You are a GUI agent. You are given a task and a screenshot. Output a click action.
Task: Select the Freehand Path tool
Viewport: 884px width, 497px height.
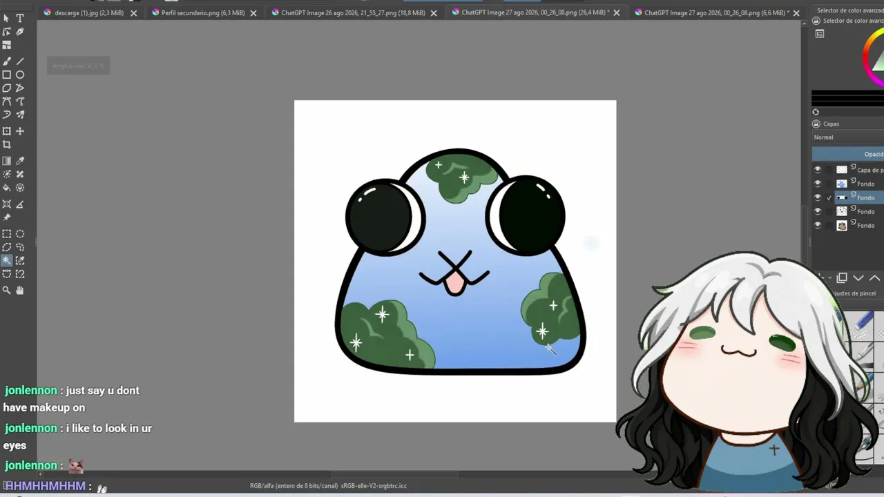pyautogui.click(x=20, y=101)
